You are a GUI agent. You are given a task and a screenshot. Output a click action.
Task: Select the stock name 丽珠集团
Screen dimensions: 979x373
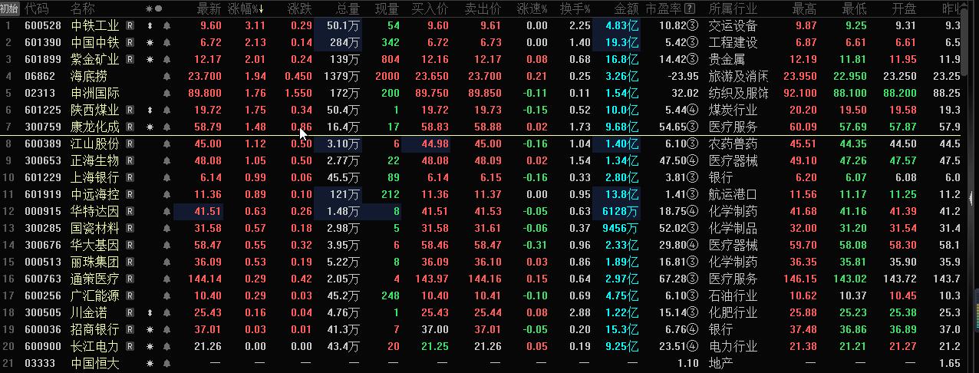(x=95, y=262)
